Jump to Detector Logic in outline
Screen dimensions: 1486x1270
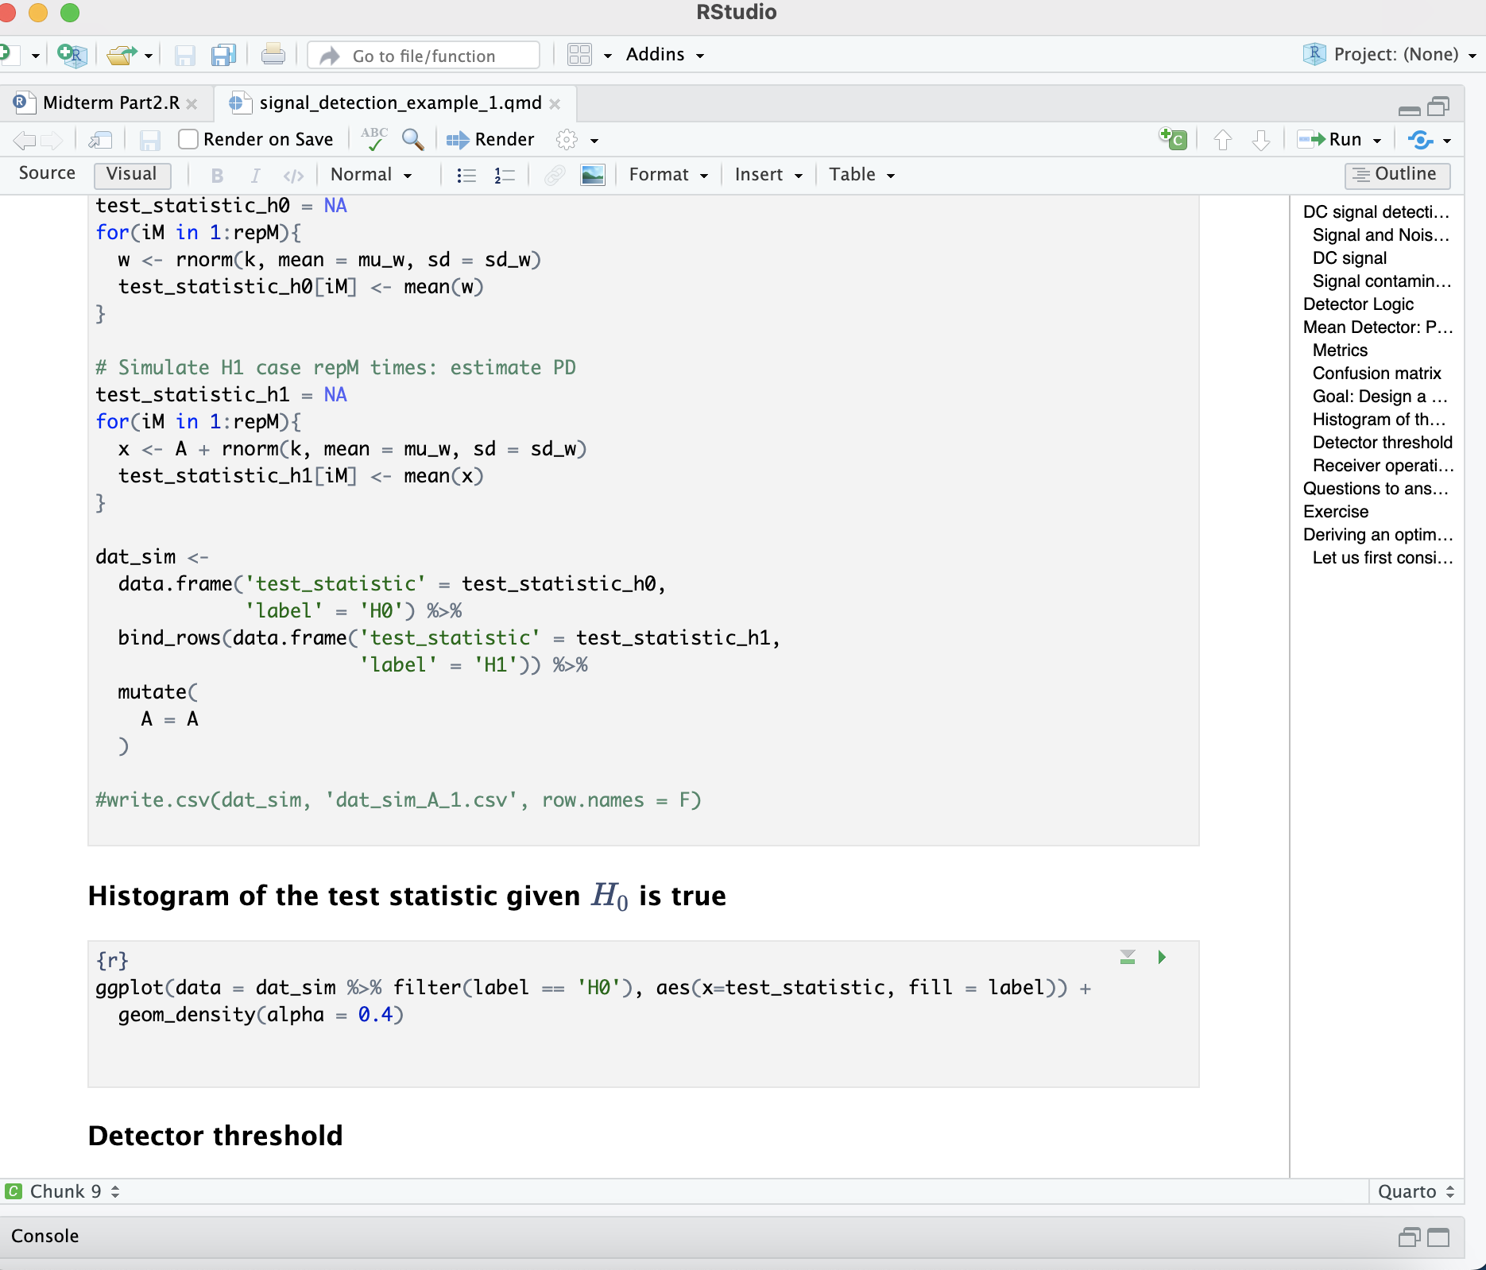coord(1358,304)
